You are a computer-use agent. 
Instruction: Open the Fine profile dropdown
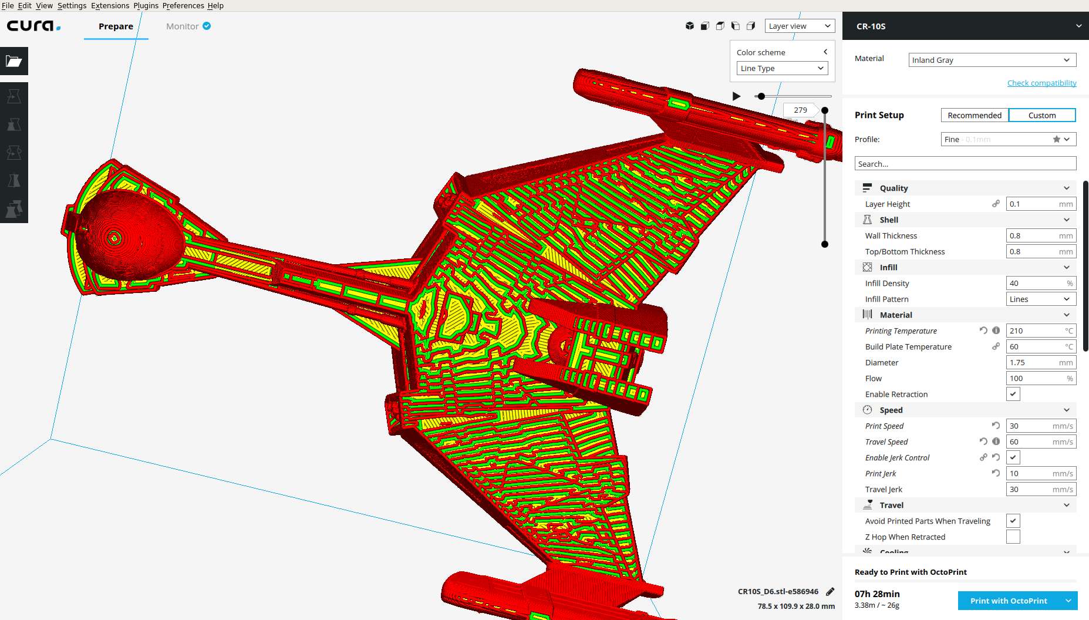[x=1009, y=139]
